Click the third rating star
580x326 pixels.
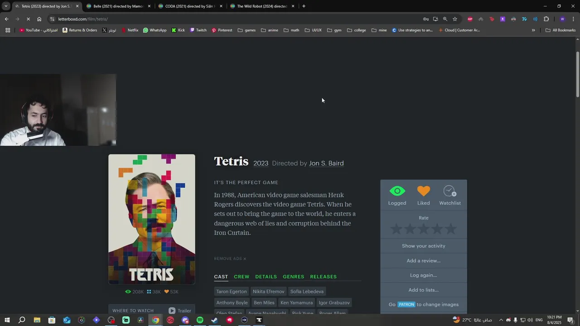(423, 229)
